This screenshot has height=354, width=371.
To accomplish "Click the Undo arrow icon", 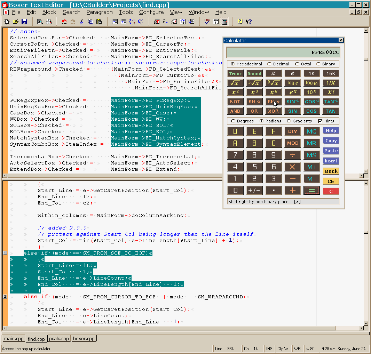I will click(64, 22).
